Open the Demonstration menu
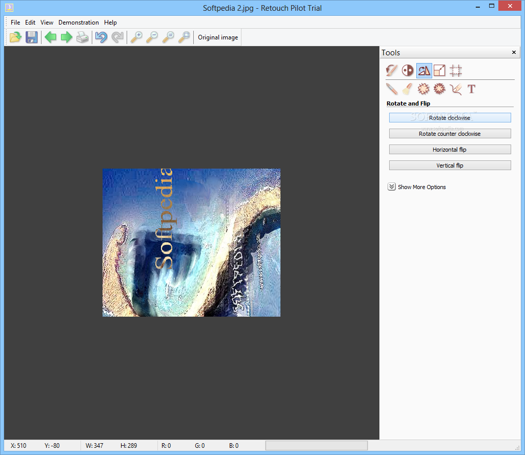Viewport: 525px width, 455px height. coord(78,23)
